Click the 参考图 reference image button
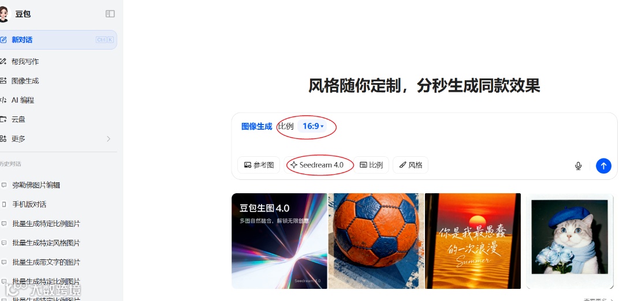 click(x=259, y=165)
